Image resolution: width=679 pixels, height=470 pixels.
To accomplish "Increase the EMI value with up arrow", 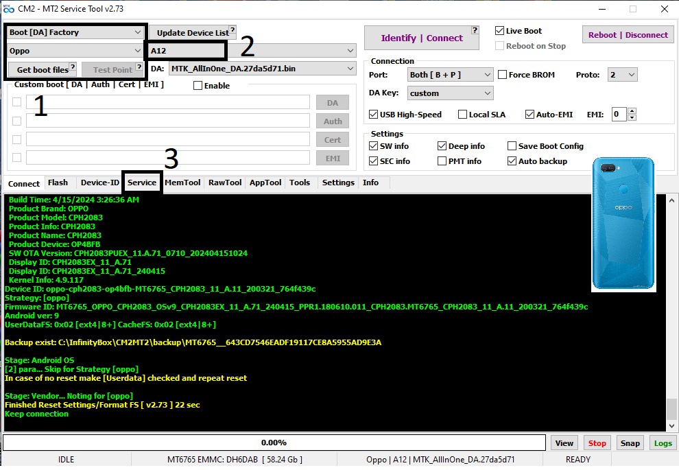I will (632, 111).
